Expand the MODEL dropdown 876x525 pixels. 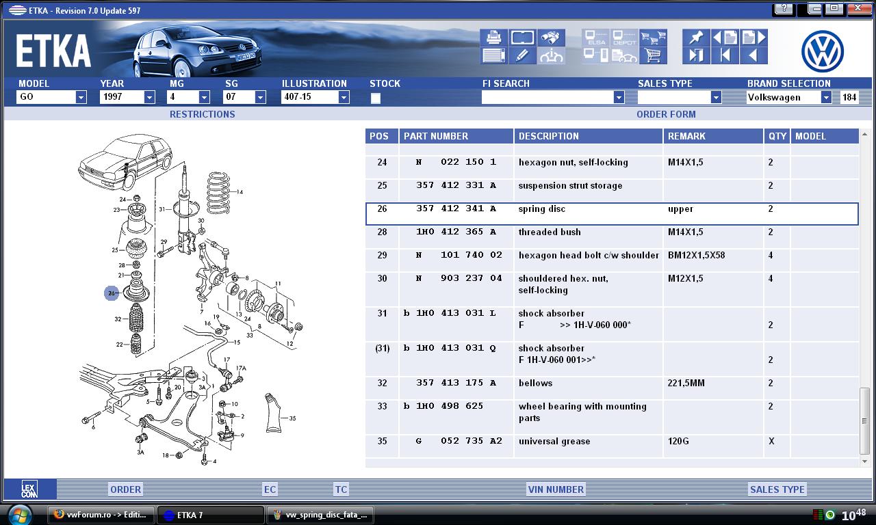coord(81,97)
